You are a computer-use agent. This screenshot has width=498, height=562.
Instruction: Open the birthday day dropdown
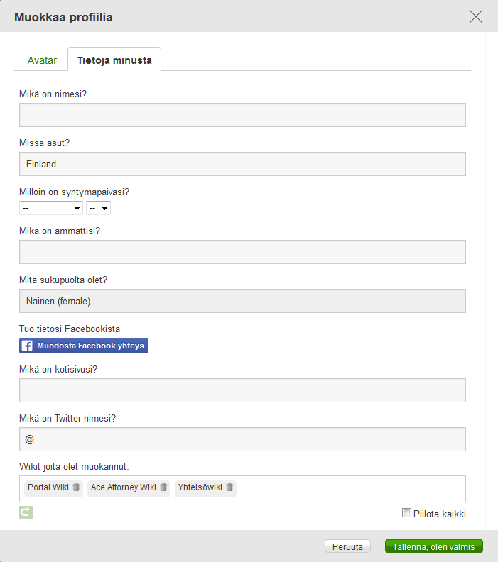point(98,208)
